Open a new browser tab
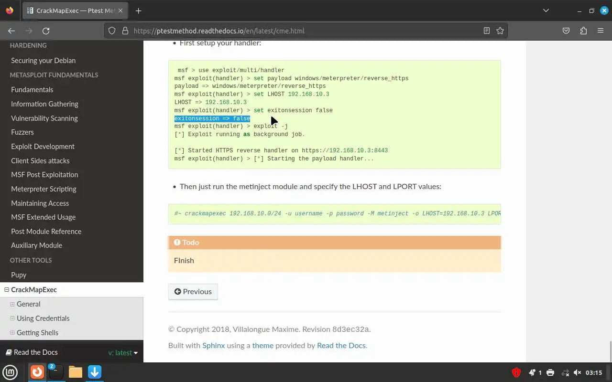 [138, 11]
